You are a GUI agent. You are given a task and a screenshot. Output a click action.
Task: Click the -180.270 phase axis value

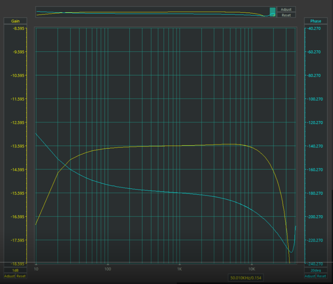tap(315, 193)
